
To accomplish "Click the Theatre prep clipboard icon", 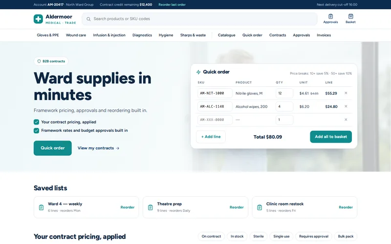I will 151,207.
